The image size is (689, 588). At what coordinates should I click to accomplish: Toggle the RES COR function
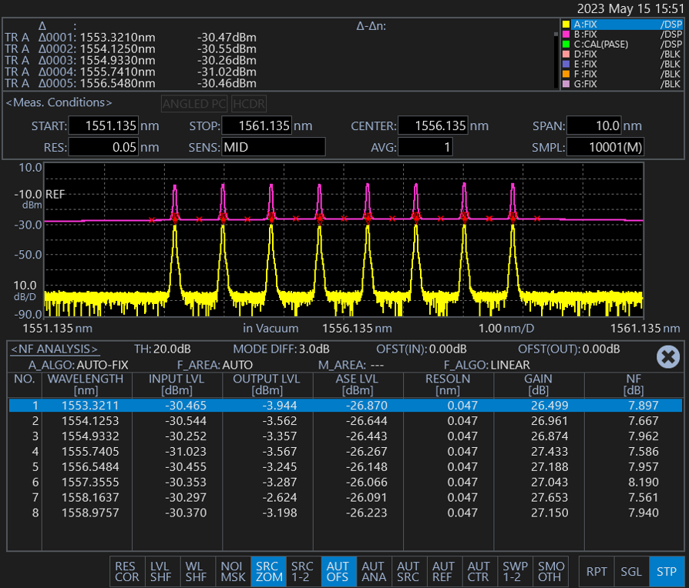click(126, 572)
